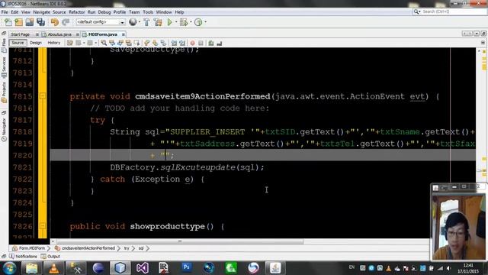Open the Notifications panel
Screen dimensions: 488x275
(x=24, y=257)
